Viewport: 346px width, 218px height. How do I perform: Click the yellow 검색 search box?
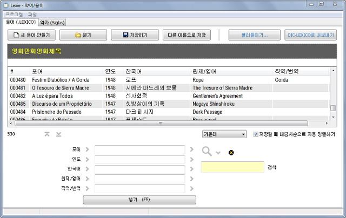232,167
